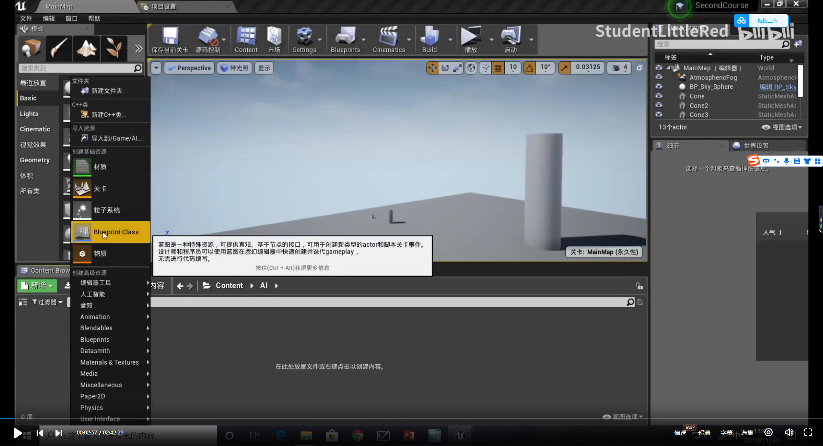Open rotation snap 10° dropdown
Screen dimensions: 823x446
click(x=545, y=68)
